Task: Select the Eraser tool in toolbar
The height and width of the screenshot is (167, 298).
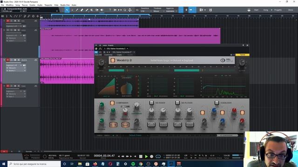Action: (x=82, y=10)
